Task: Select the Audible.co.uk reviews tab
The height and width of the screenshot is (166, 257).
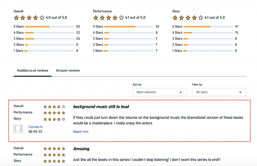Action: tap(33, 71)
